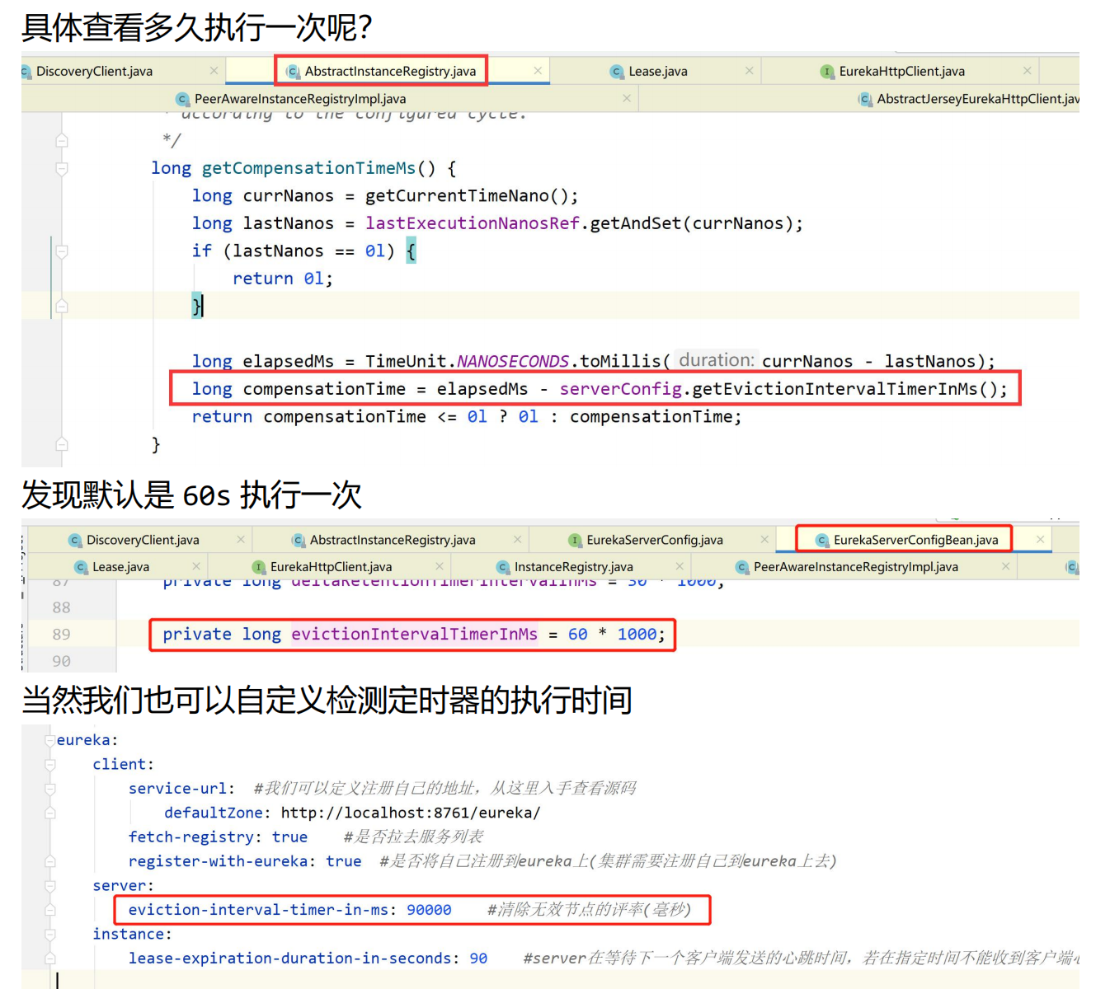Collapse the if (lastNanos == 0l) block

coord(62,251)
